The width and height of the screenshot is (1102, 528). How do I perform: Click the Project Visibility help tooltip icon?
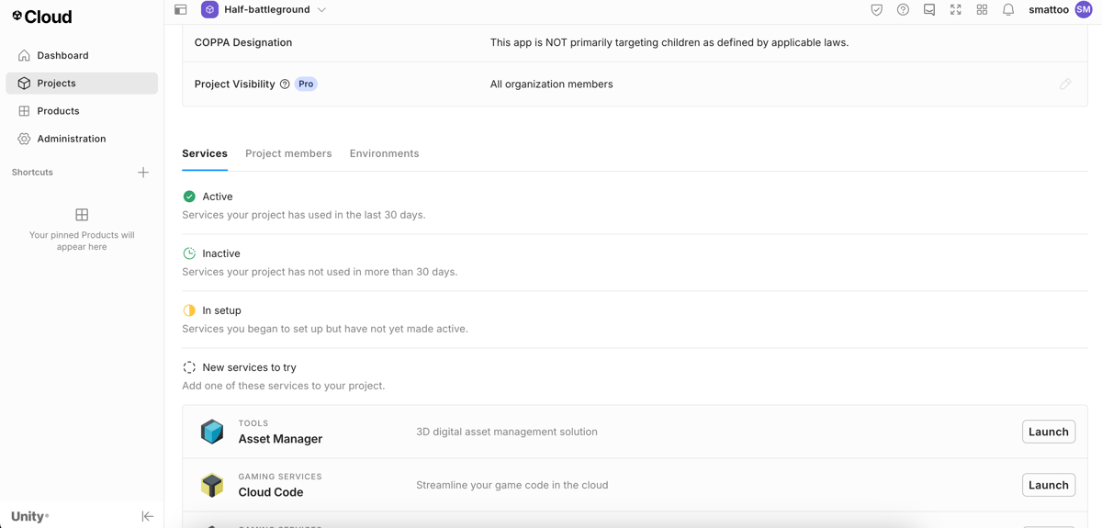tap(285, 84)
